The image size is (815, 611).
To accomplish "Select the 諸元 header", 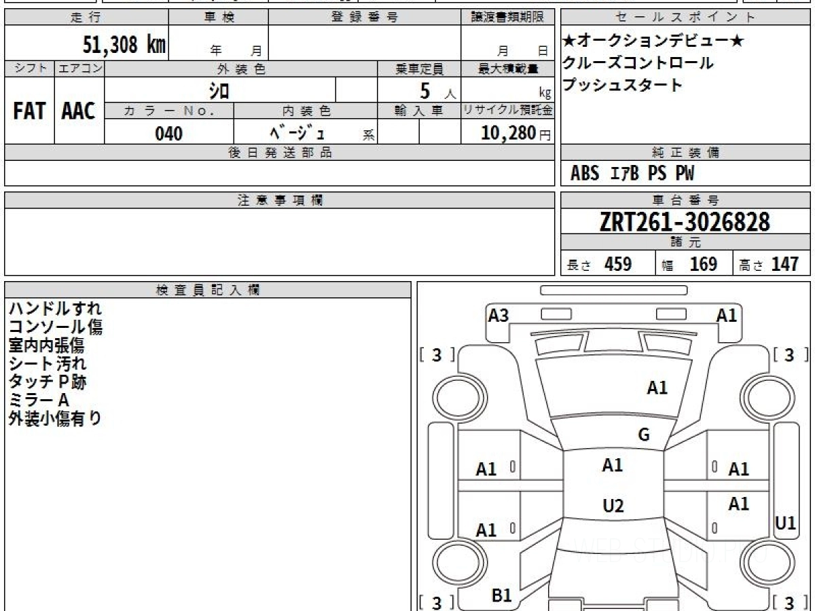I will click(686, 242).
